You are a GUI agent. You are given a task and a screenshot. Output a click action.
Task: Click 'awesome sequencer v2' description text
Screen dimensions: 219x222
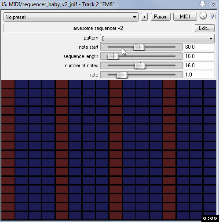98,28
